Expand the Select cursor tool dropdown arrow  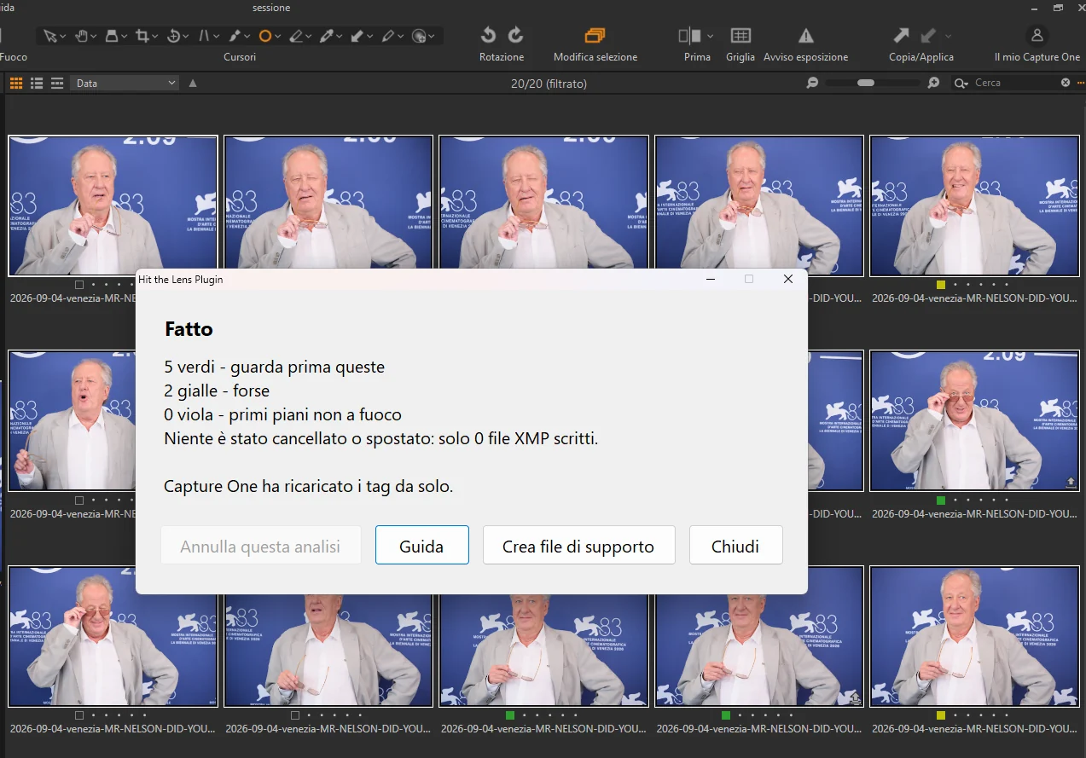click(x=64, y=37)
